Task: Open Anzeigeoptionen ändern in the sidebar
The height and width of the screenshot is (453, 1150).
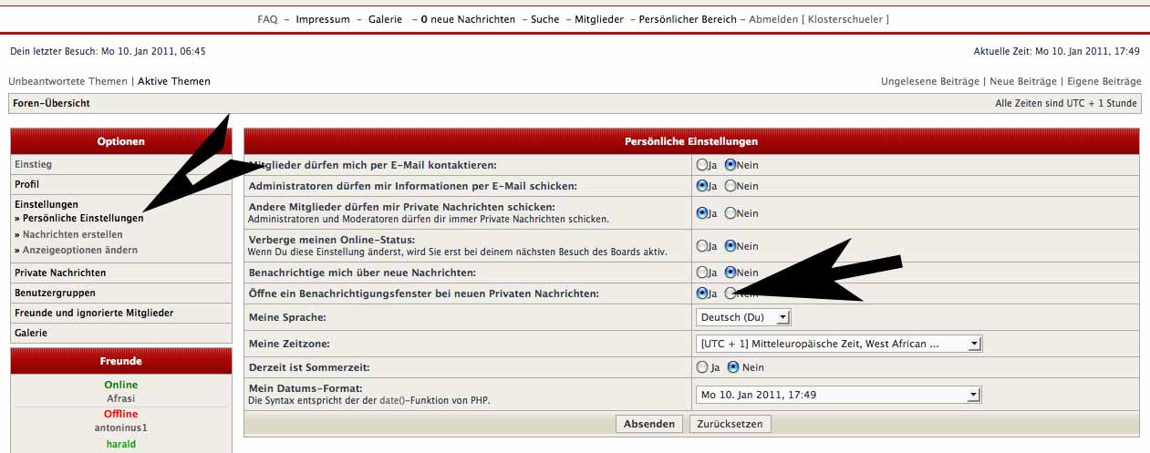Action: 80,250
